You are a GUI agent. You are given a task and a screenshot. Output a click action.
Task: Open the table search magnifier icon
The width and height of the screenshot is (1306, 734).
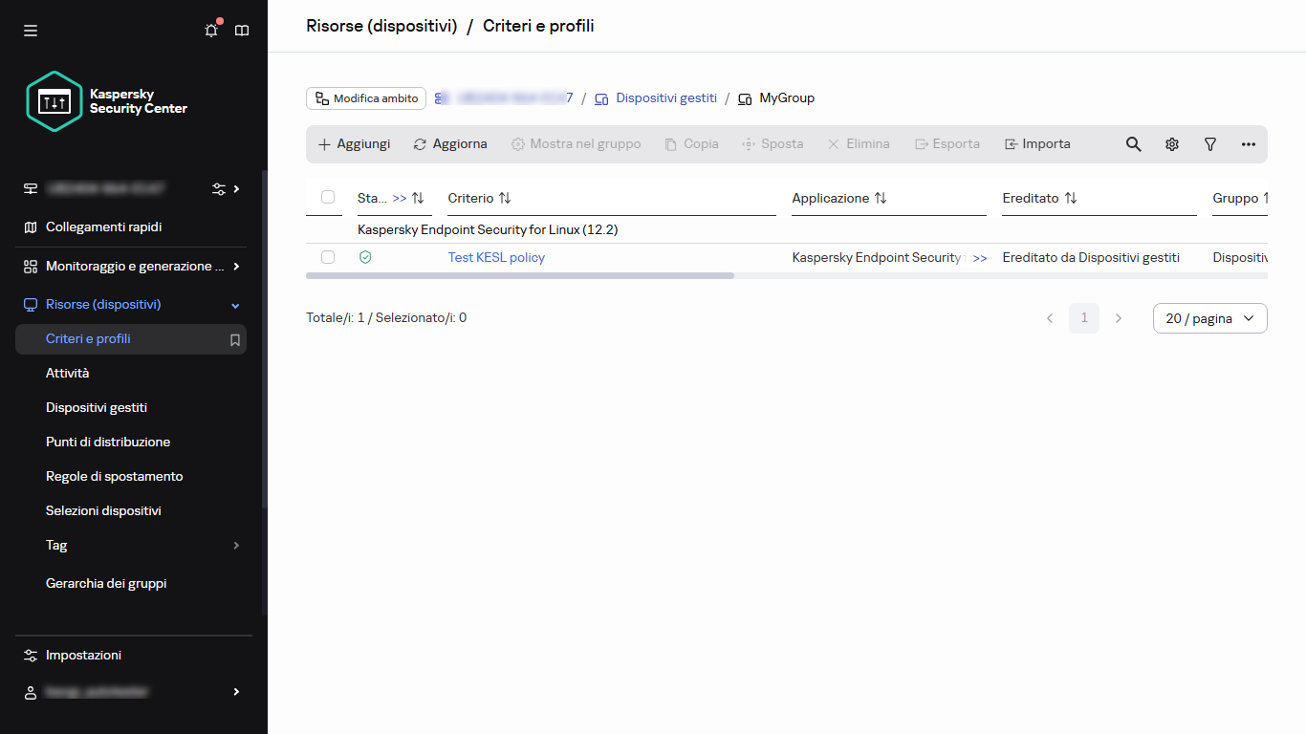(x=1133, y=144)
